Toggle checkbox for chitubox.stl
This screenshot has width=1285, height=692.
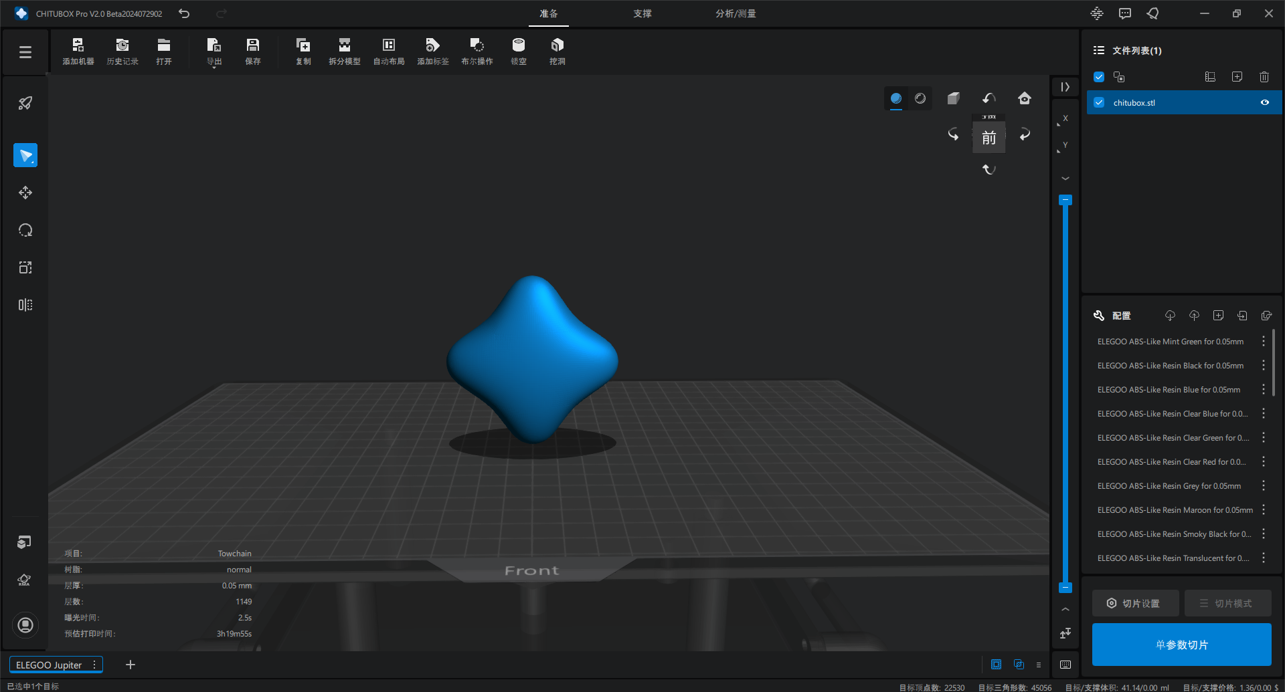[1099, 102]
